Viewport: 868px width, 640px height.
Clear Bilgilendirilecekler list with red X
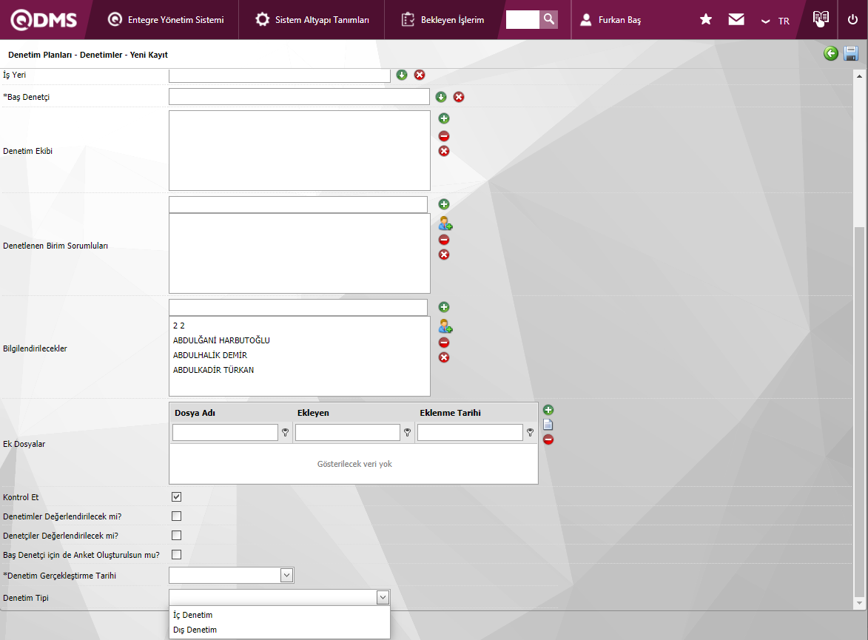444,357
